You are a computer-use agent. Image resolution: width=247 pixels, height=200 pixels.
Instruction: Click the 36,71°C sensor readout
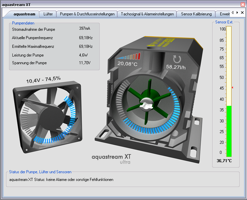click(224, 161)
